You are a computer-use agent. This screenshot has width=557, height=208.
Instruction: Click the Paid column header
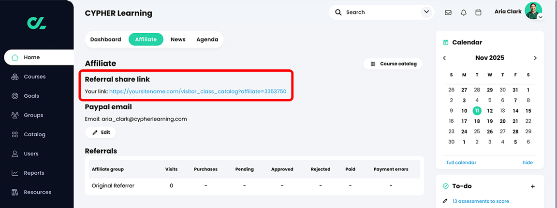coord(350,169)
